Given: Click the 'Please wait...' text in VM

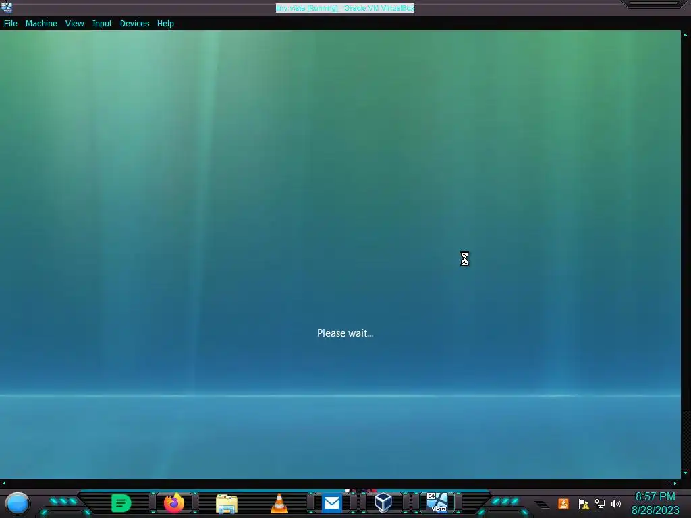Looking at the screenshot, I should click(x=345, y=333).
